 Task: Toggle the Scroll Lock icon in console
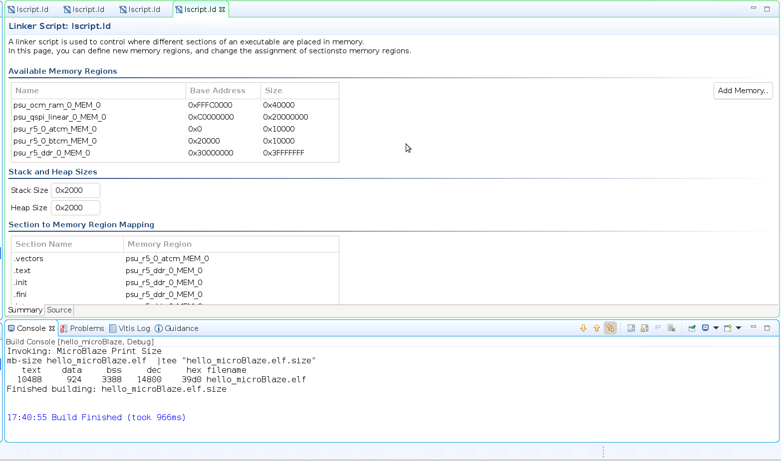point(644,328)
